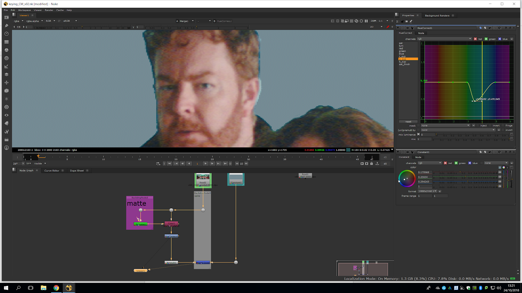Select the sat_thrsh curve in the list

coord(404,64)
